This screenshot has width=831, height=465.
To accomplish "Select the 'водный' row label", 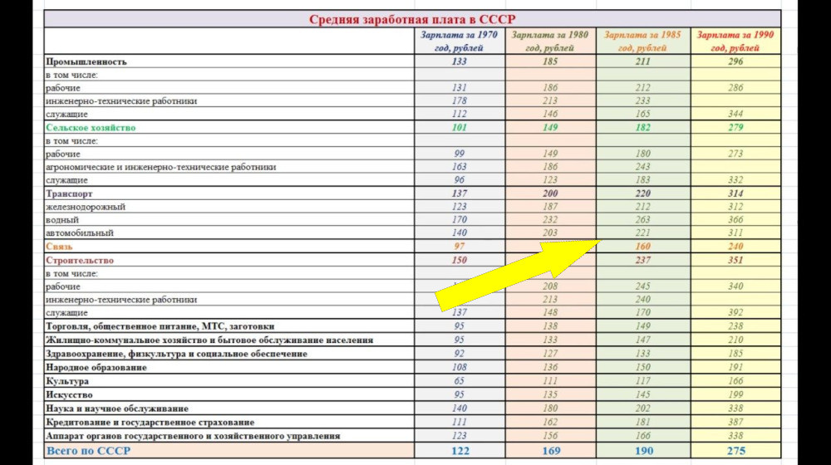I will [x=62, y=220].
